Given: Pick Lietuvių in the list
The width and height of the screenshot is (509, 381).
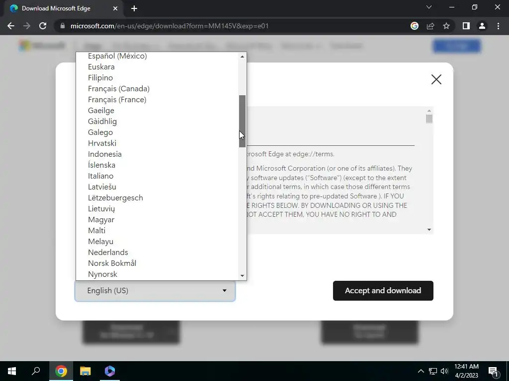Looking at the screenshot, I should point(157,209).
